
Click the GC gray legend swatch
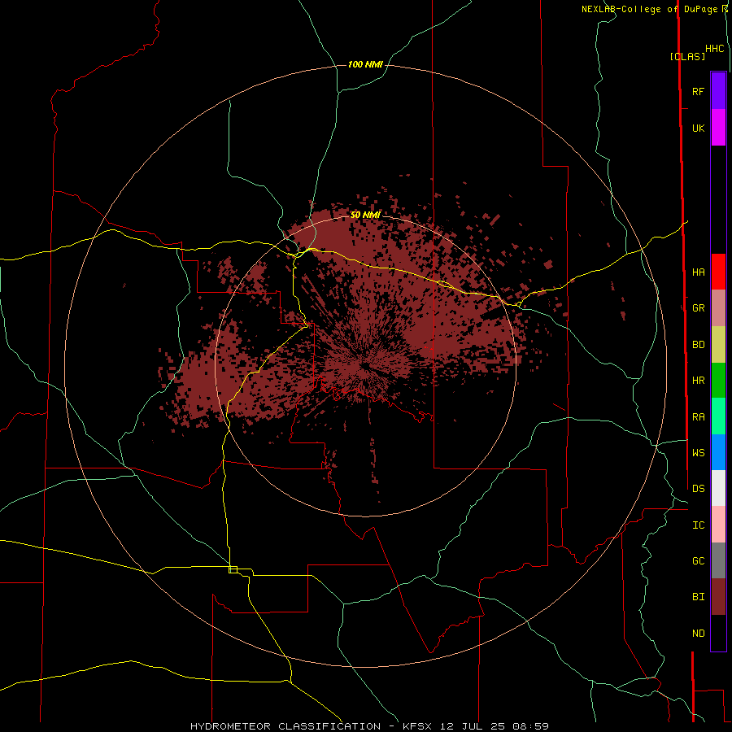[x=718, y=560]
